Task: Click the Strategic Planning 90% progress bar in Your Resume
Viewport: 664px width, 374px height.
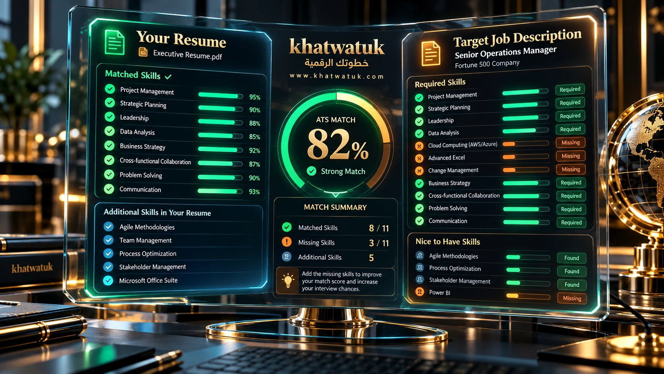Action: point(220,109)
